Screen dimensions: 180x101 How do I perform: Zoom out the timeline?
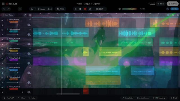point(173,15)
